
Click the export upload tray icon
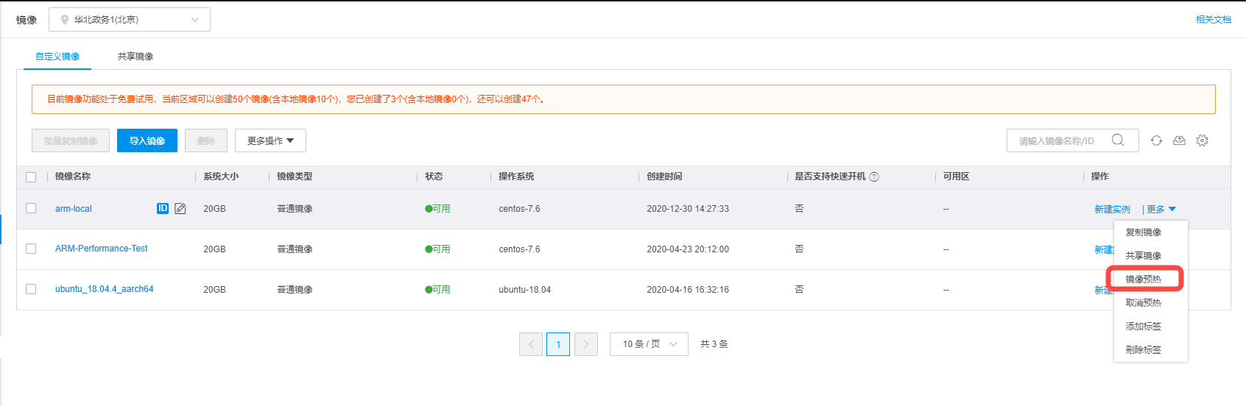point(1179,140)
